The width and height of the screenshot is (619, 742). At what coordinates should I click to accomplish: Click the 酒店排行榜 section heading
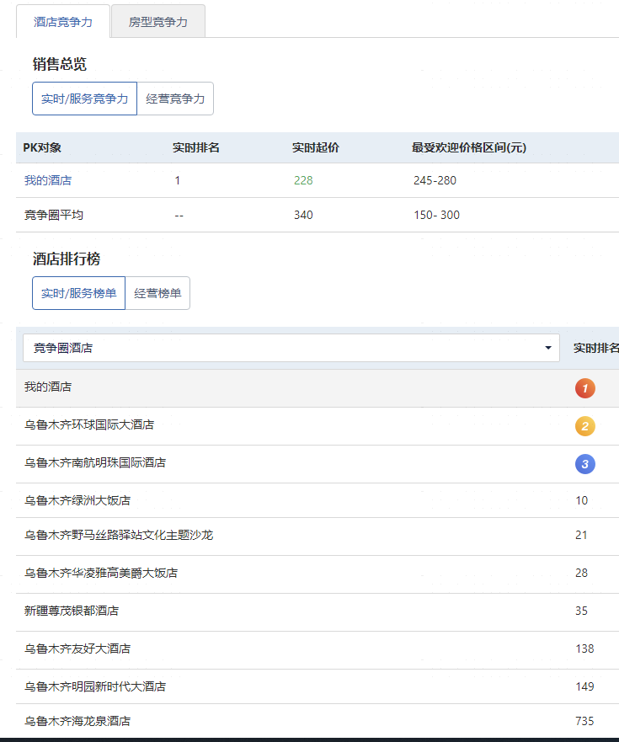pos(67,259)
